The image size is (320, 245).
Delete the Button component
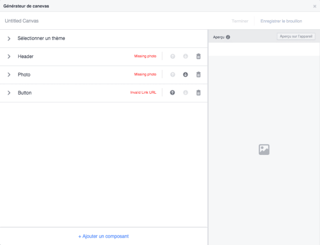(198, 93)
